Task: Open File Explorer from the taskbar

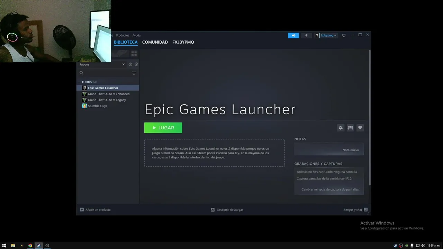Action: 13,246
